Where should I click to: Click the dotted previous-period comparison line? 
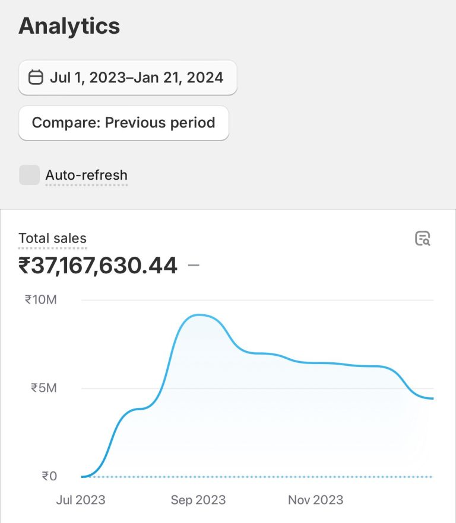(x=267, y=477)
